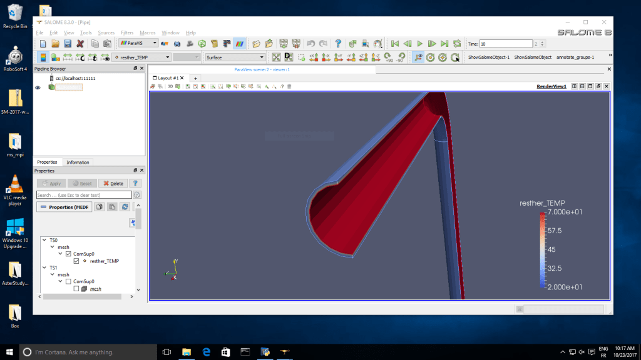The width and height of the screenshot is (641, 360).
Task: Click Rescale to custom range icon
Action: [x=80, y=57]
